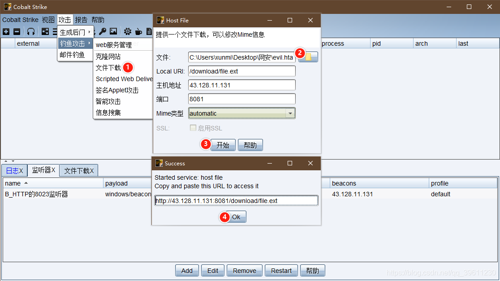Click the 端口 input field
Image resolution: width=500 pixels, height=281 pixels.
(241, 99)
